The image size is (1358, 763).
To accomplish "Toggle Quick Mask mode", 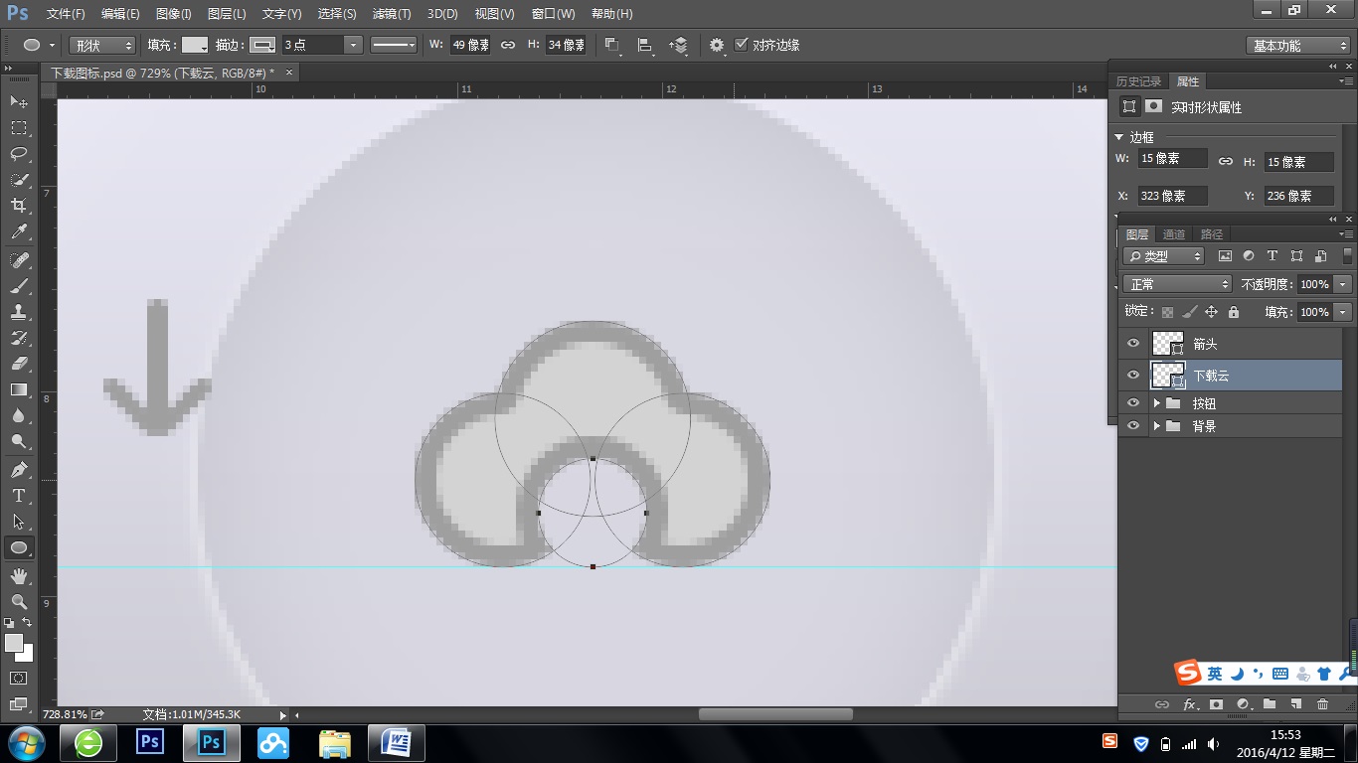I will point(19,679).
